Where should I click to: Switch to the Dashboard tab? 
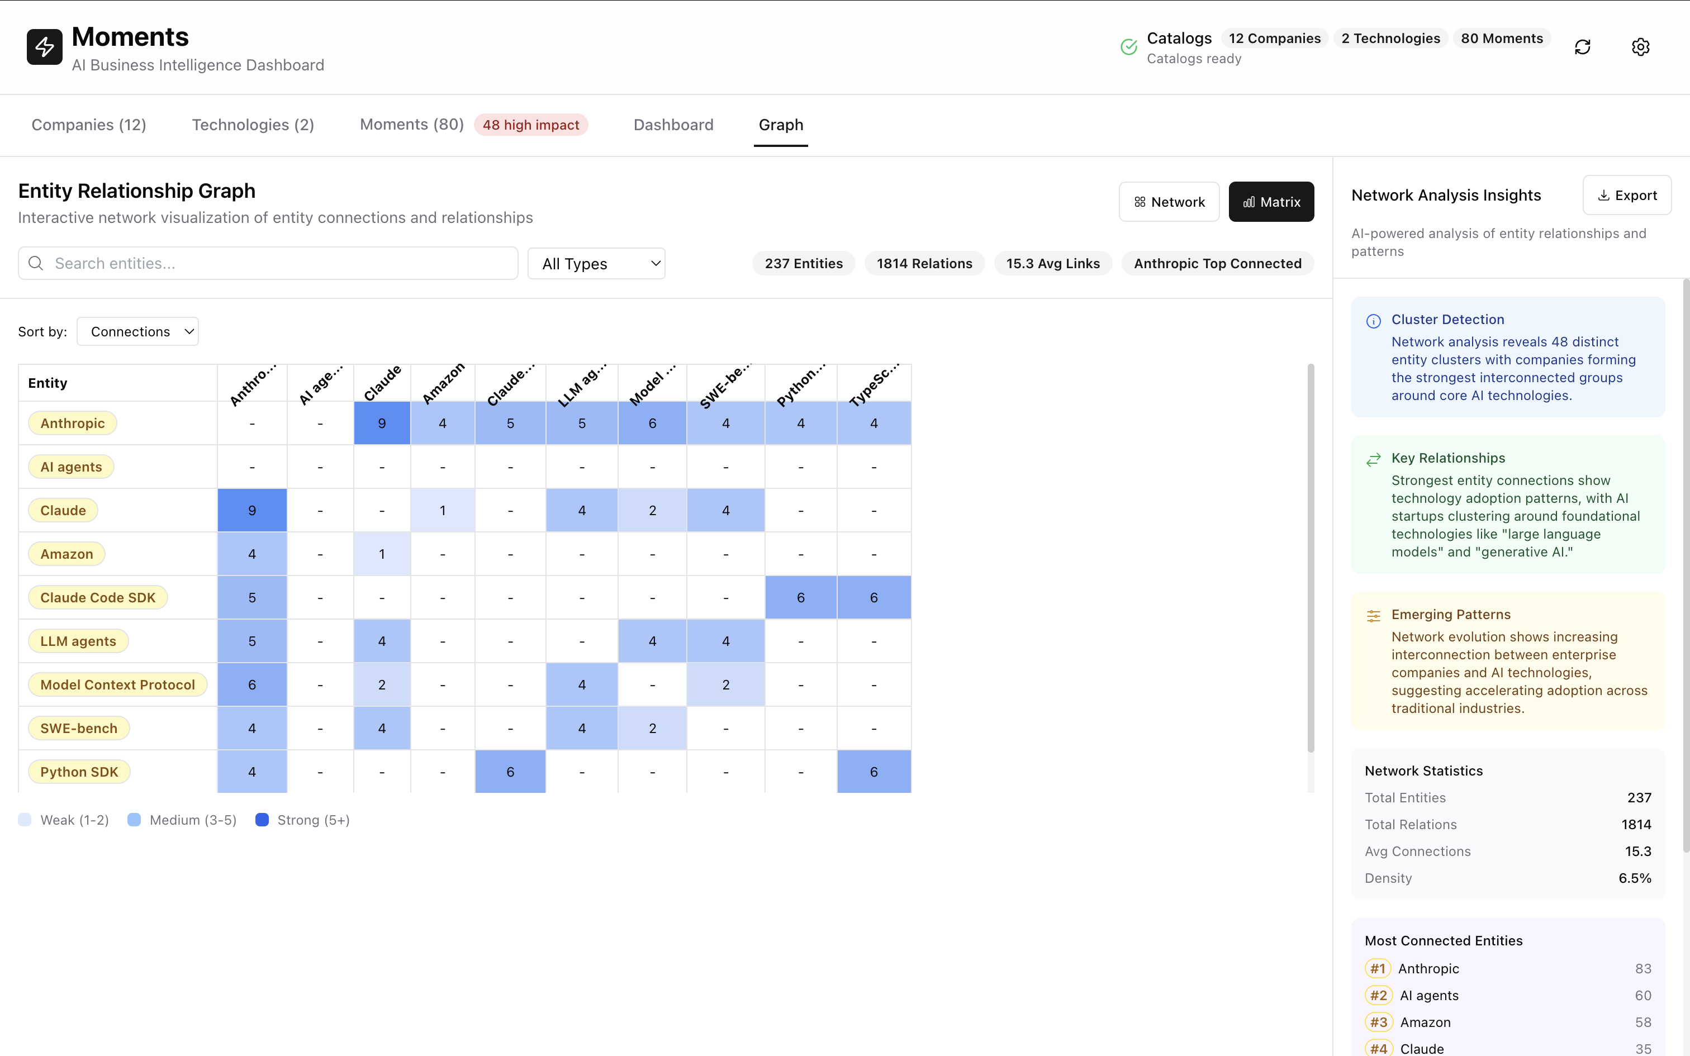[x=672, y=124]
